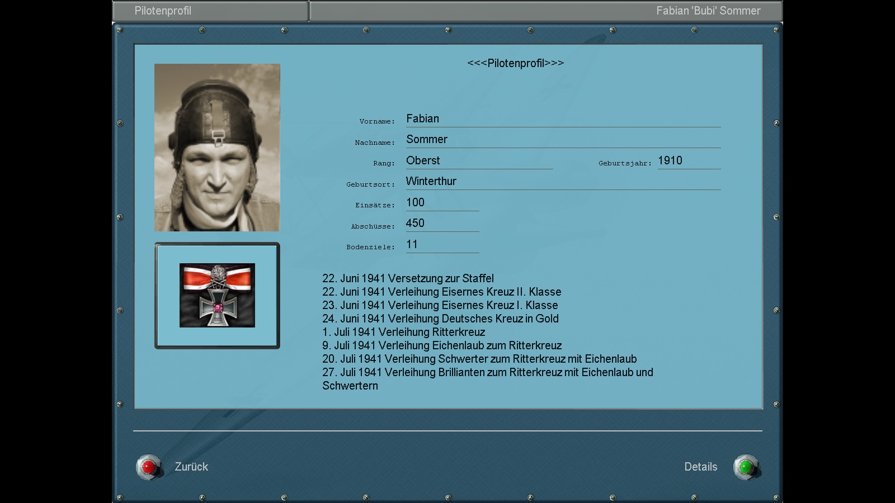Click the Geburtsjahr: label
The image size is (895, 503).
625,163
